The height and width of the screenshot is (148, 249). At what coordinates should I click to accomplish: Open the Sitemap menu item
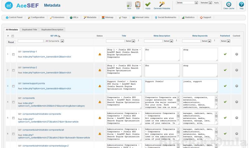(107, 17)
